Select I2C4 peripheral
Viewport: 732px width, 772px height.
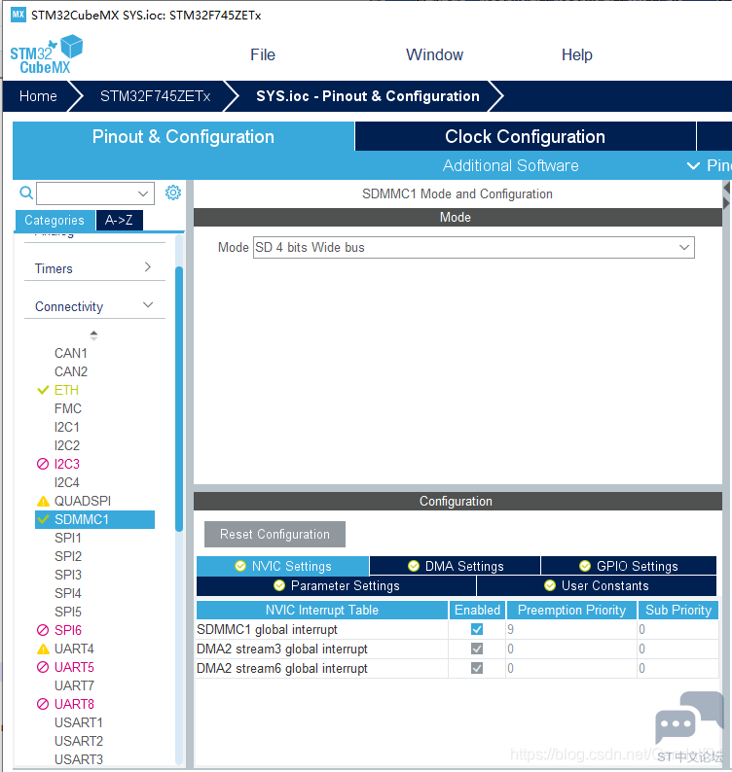coord(67,482)
